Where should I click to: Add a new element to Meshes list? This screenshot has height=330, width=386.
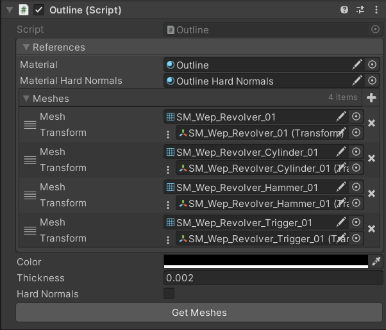tap(372, 98)
